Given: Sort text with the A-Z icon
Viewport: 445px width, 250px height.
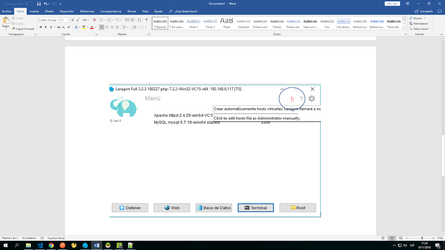Looking at the screenshot, I should (140, 20).
